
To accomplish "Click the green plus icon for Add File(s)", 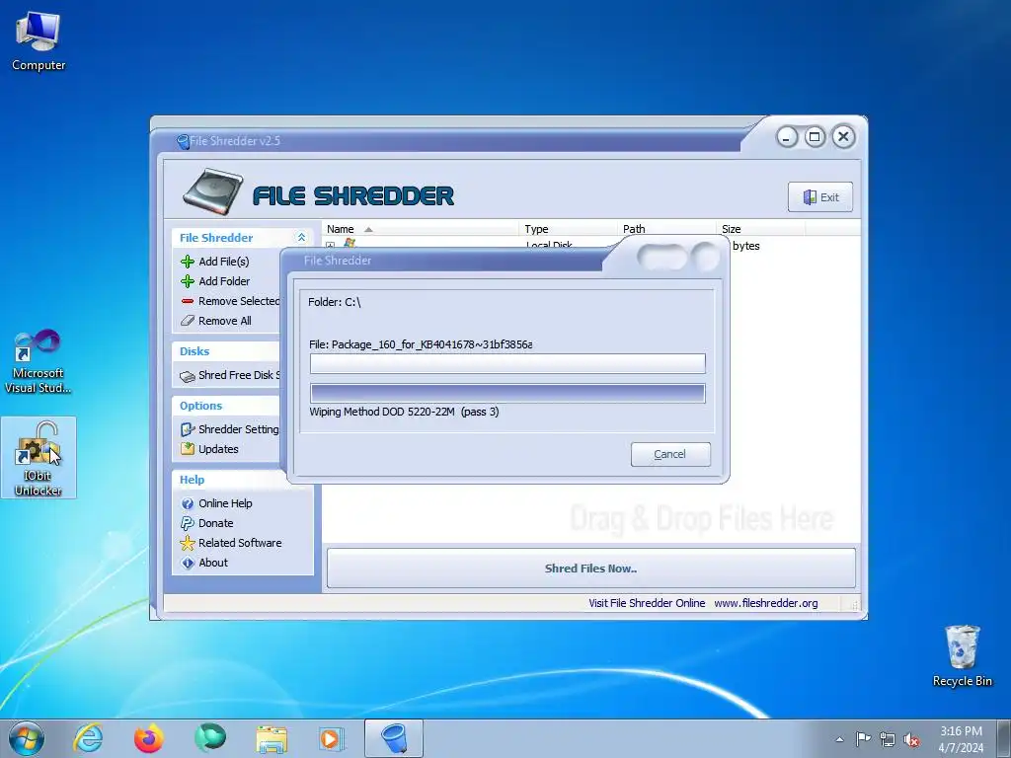I will tap(188, 262).
